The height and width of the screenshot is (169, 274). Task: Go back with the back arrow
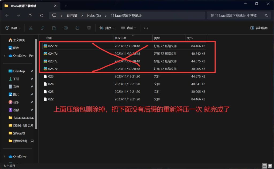click(7, 16)
